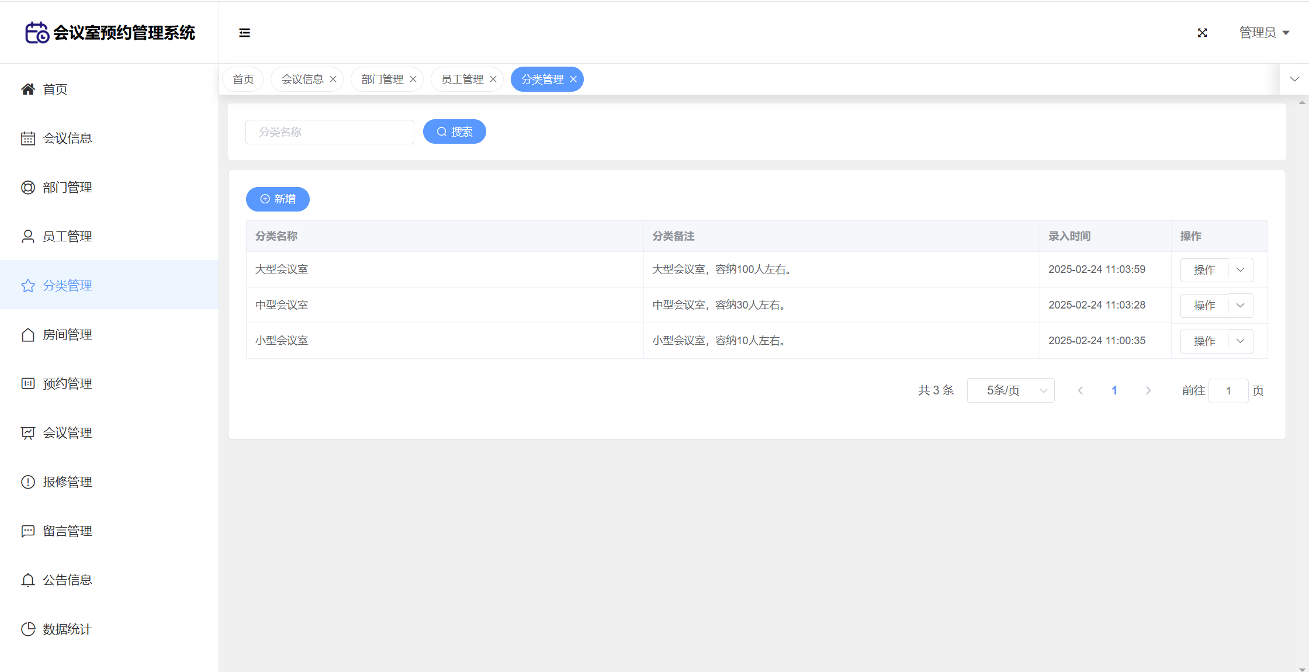Screen dimensions: 1309x672
Task: Click the lifebuoy icon beside 部门管理
Action: click(27, 188)
